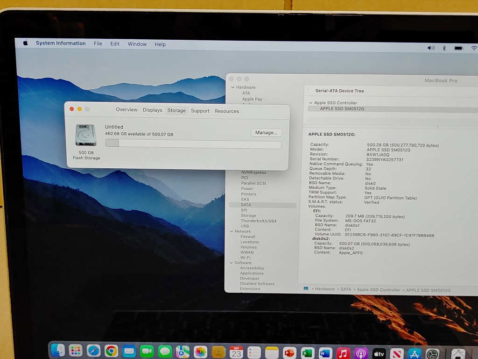The image size is (478, 359).
Task: Collapse the Hardware section in sidebar
Action: point(232,87)
